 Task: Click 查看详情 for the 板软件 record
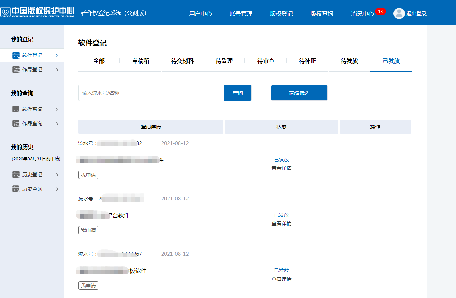(x=281, y=279)
